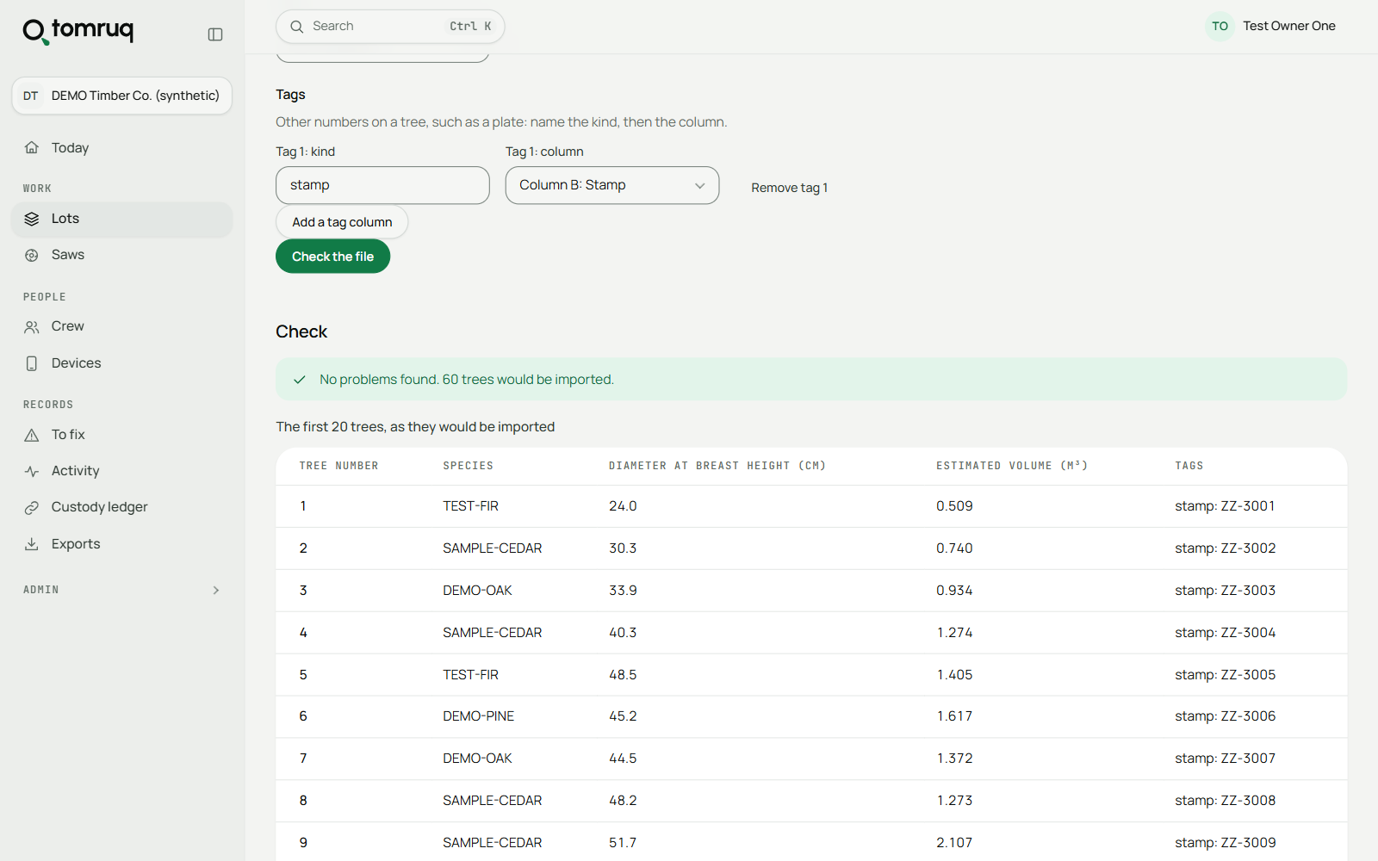1378x861 pixels.
Task: Click the Saws blade icon
Action: click(x=32, y=255)
